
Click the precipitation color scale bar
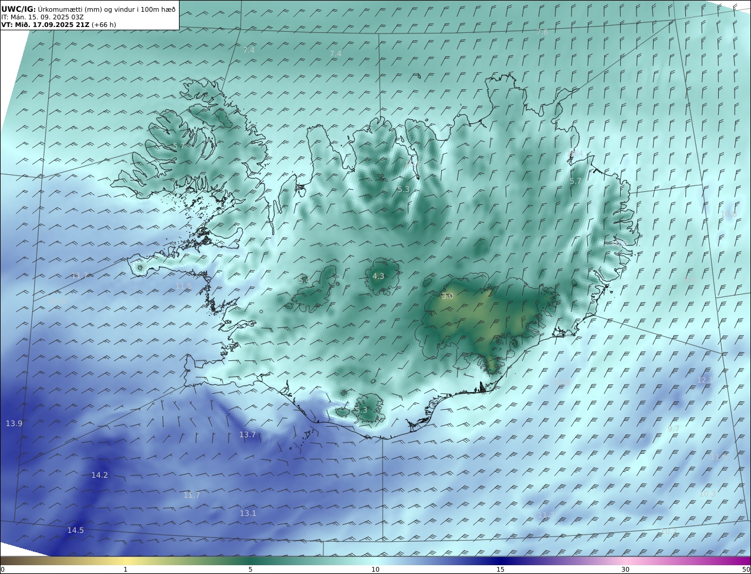click(x=375, y=561)
